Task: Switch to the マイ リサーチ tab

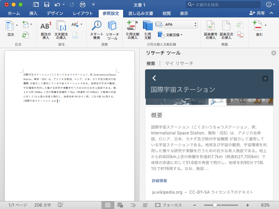Action: coord(179,63)
